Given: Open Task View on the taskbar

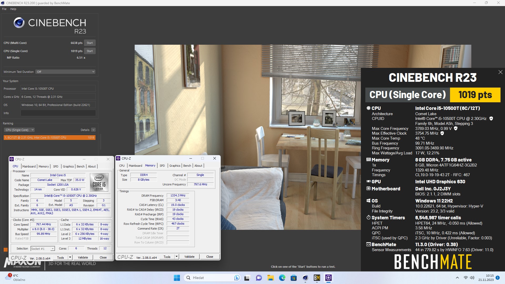Looking at the screenshot, I should point(247,278).
